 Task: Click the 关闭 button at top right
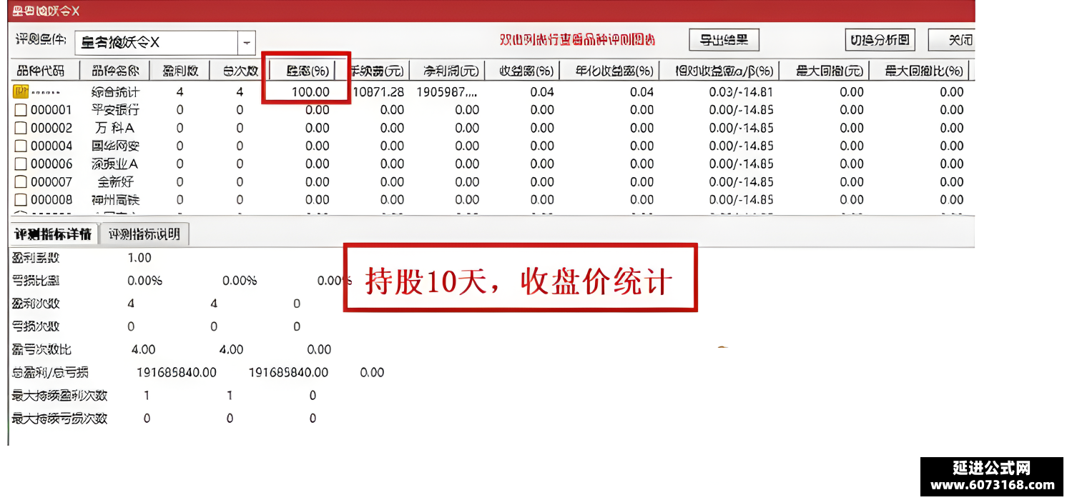click(952, 40)
